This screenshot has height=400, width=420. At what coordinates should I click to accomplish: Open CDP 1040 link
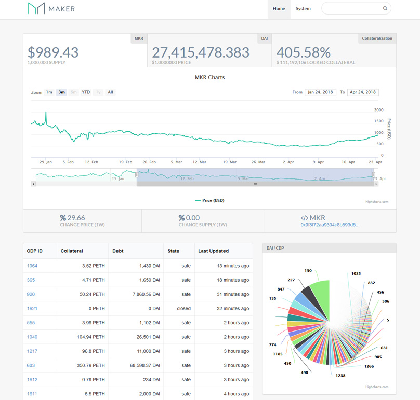pos(32,337)
